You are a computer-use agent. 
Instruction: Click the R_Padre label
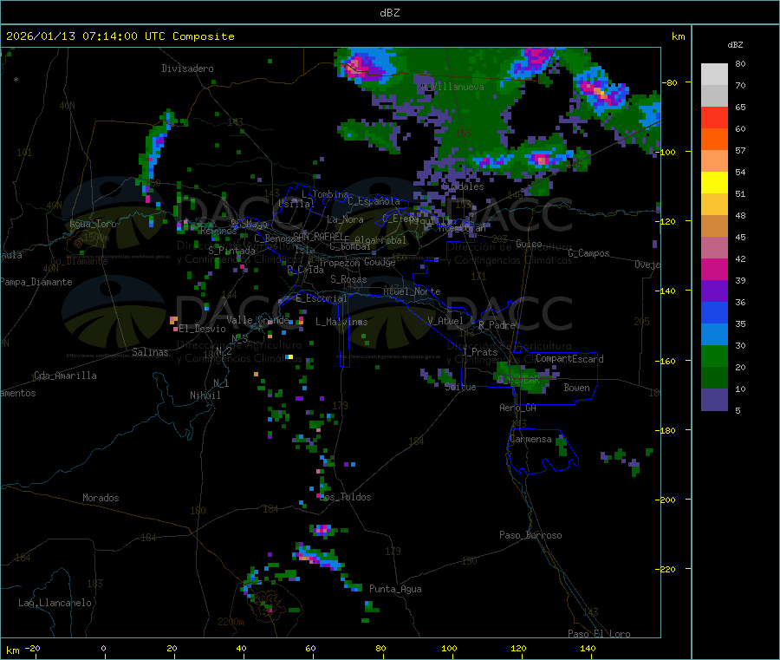pos(497,325)
